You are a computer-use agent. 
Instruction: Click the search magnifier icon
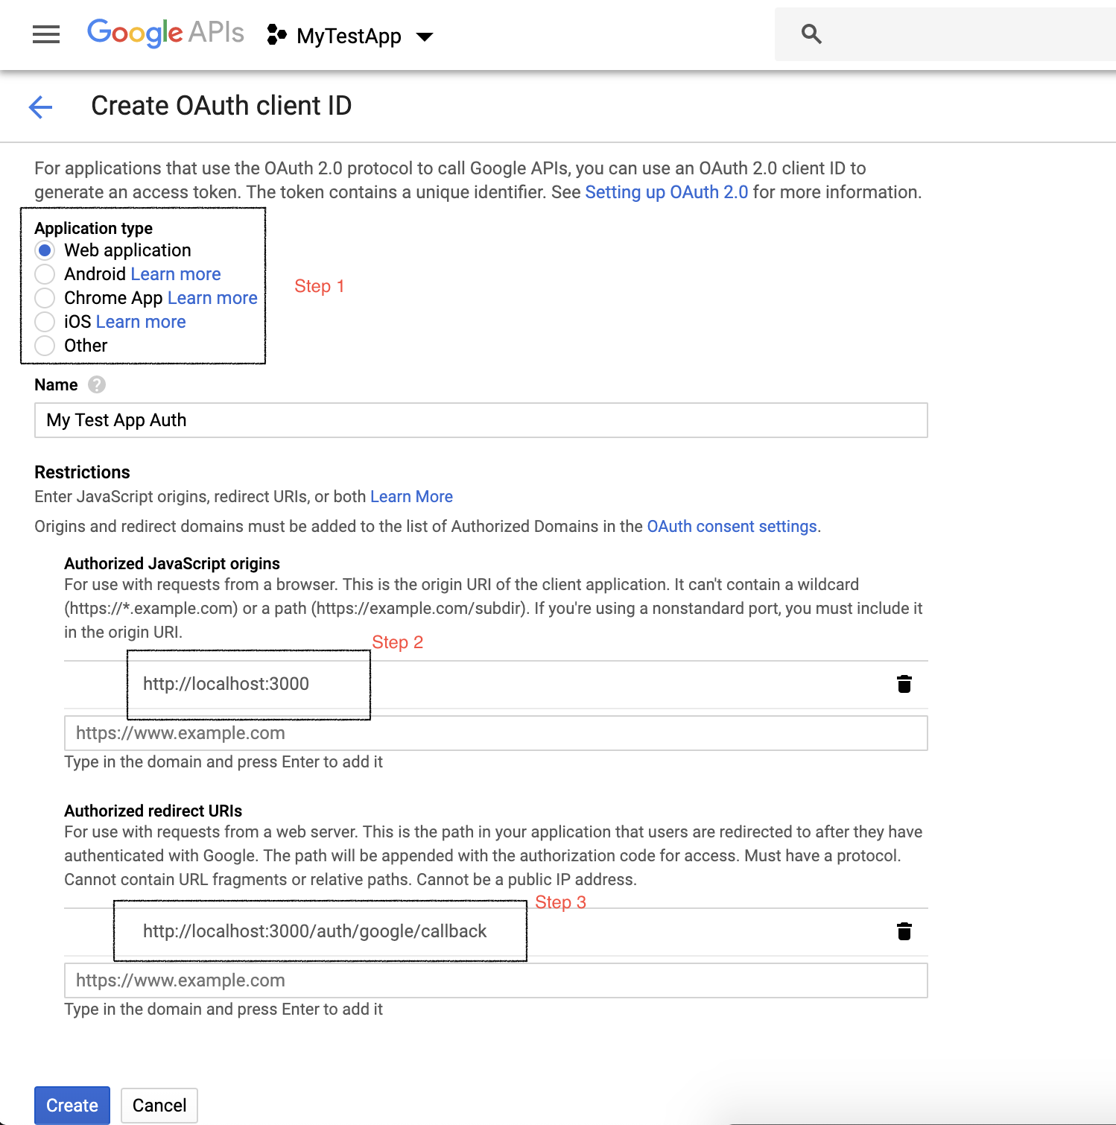point(811,34)
